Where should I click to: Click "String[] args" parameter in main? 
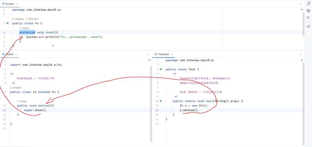226,101
